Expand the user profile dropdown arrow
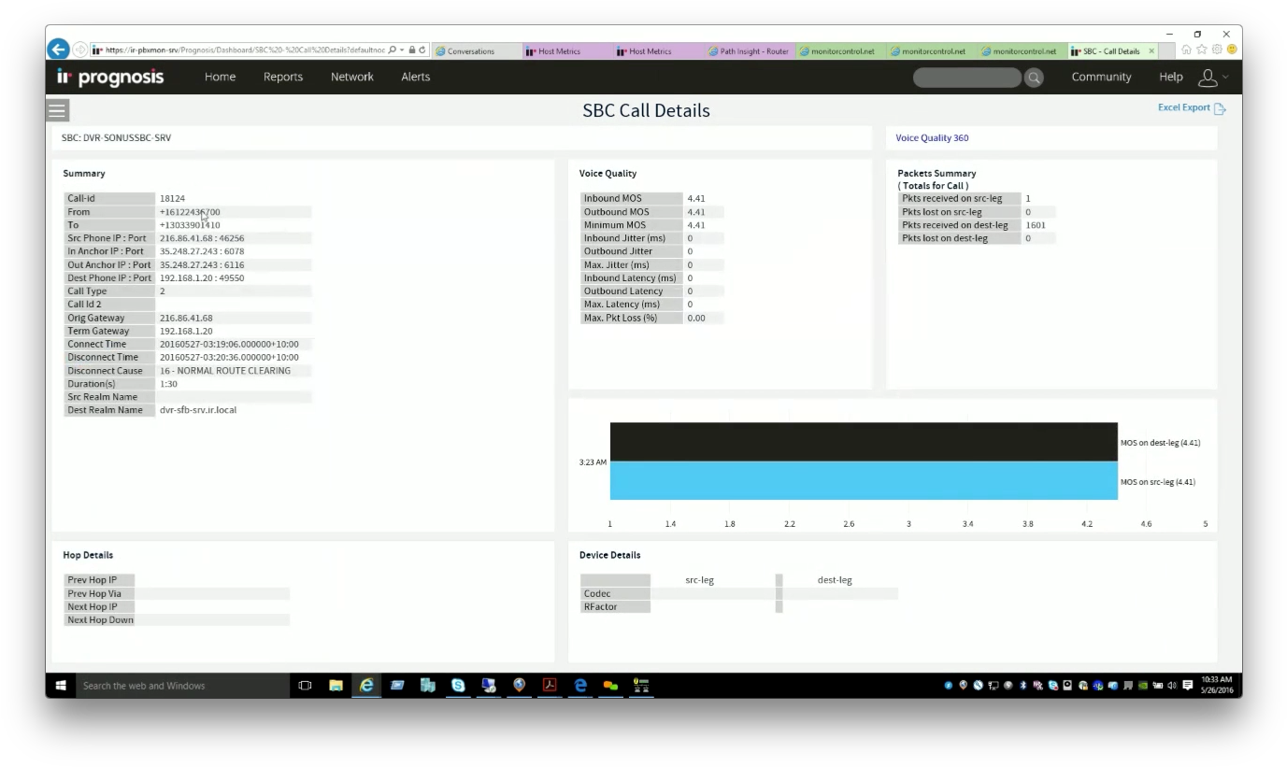This screenshot has width=1287, height=767. tap(1225, 78)
